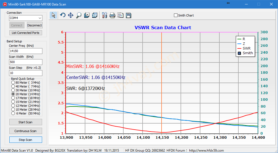Viewport: 278px width, 153px height.
Task: Click the Scan Step input field
Action: tap(26, 73)
